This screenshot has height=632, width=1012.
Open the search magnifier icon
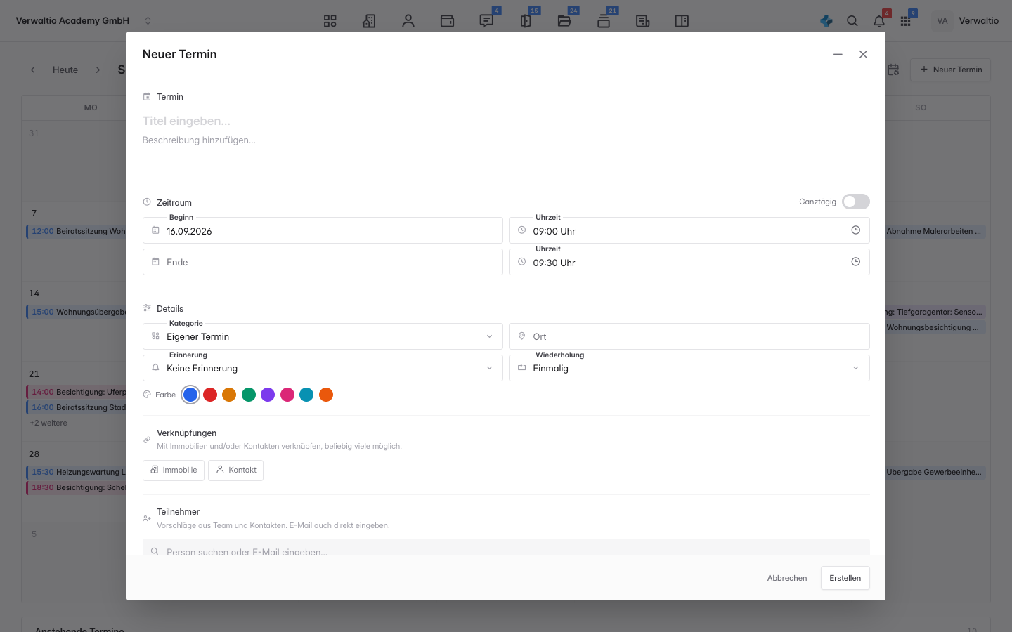pyautogui.click(x=852, y=21)
